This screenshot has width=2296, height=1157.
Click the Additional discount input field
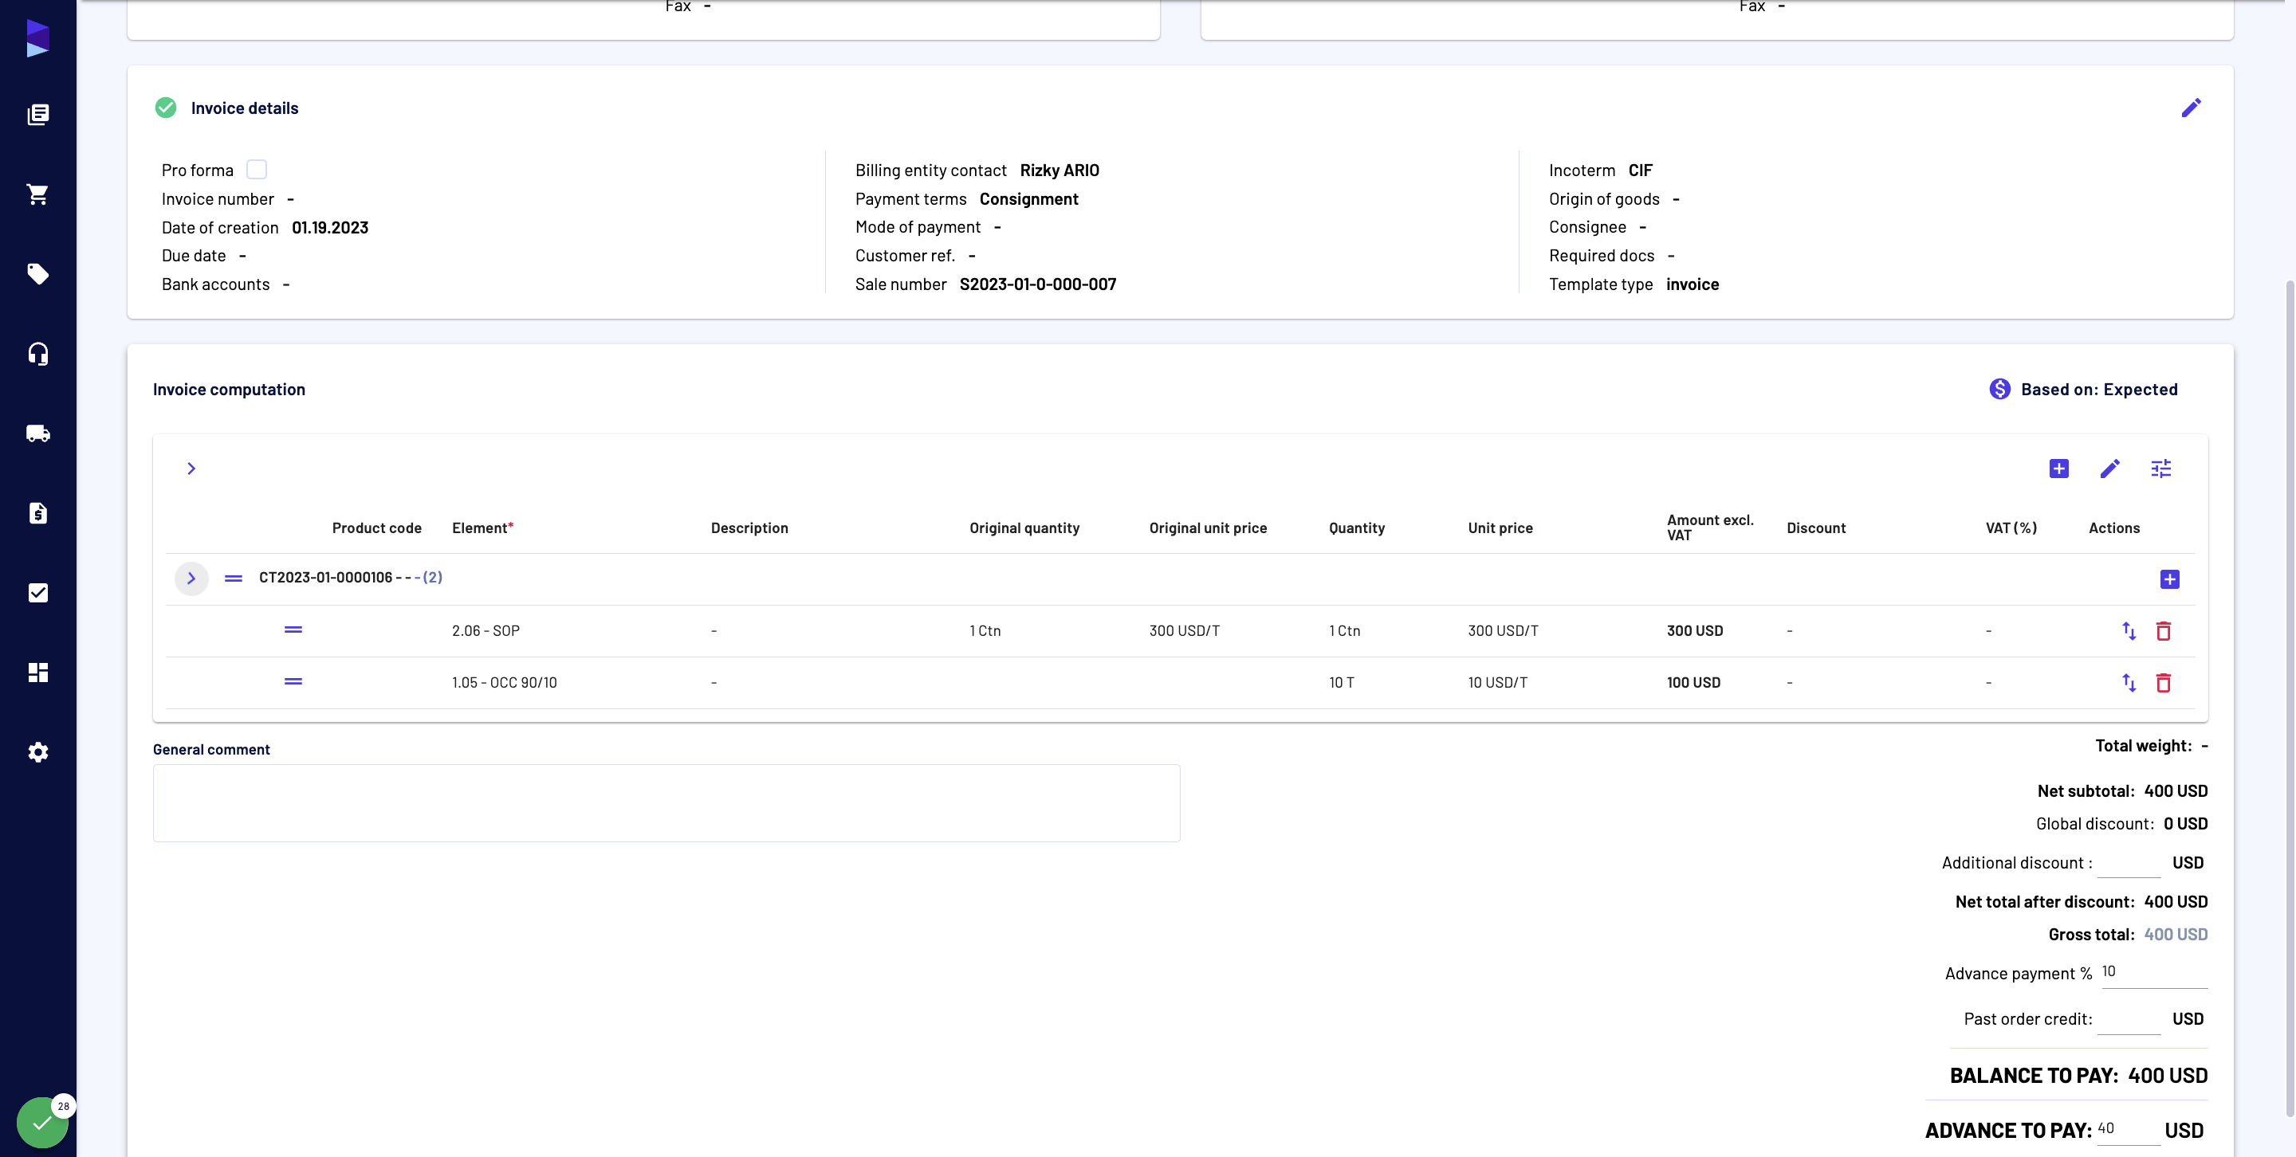pyautogui.click(x=2129, y=863)
